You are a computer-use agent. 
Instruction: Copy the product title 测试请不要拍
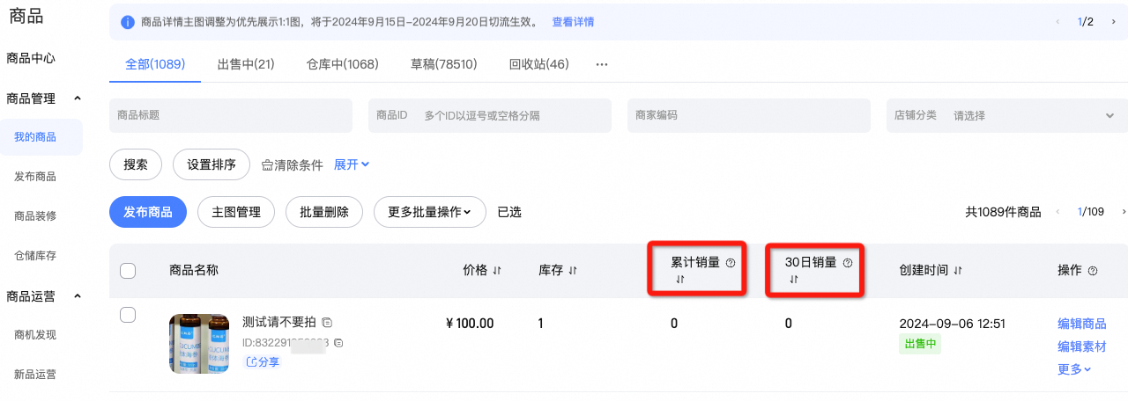point(327,322)
